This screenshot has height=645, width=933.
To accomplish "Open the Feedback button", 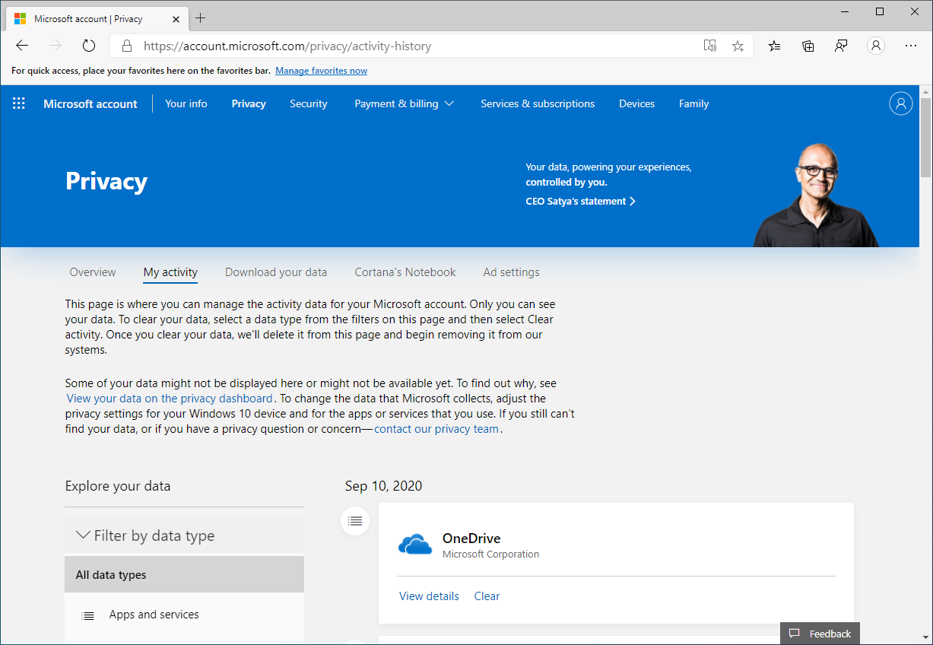I will (820, 634).
